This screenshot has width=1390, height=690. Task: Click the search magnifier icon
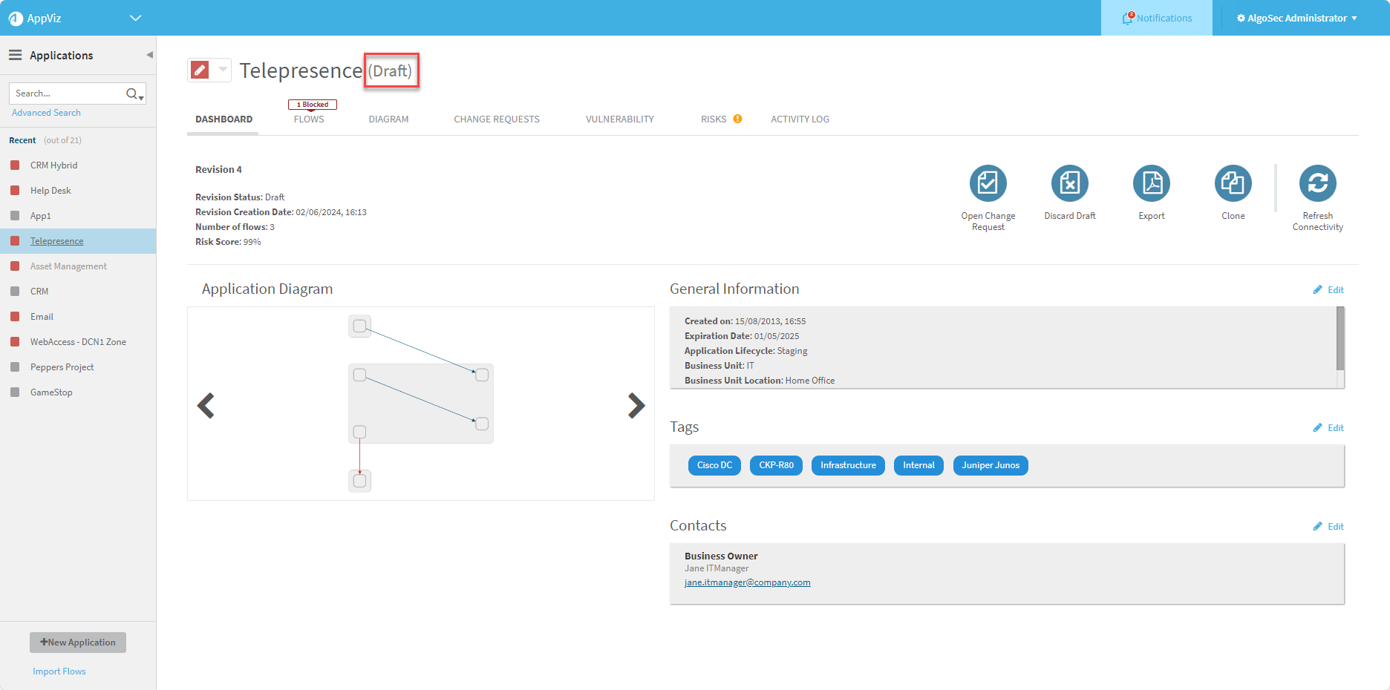pyautogui.click(x=133, y=93)
